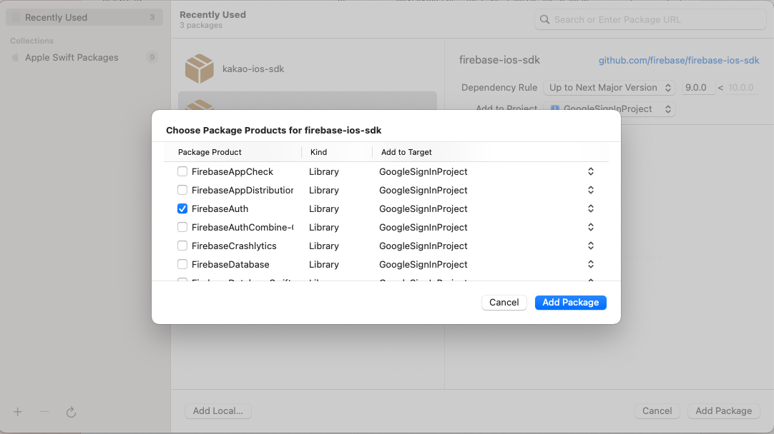Open the Add to Project dropdown
The image size is (774, 434).
coord(609,109)
